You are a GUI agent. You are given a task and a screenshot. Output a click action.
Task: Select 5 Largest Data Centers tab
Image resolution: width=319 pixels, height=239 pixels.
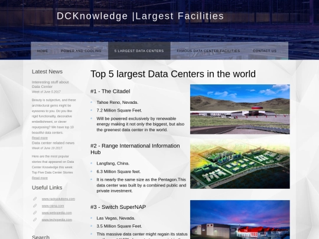coord(139,51)
